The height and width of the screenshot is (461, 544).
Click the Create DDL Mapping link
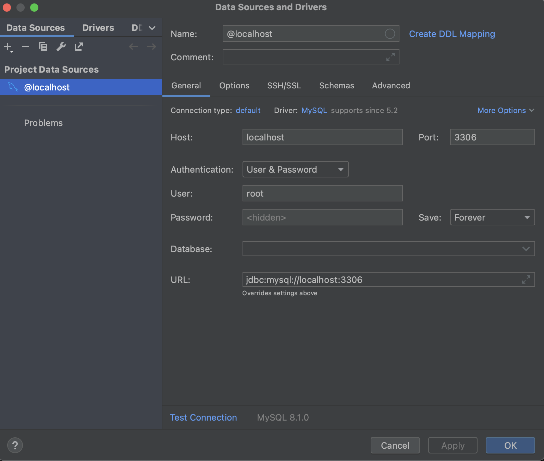452,34
